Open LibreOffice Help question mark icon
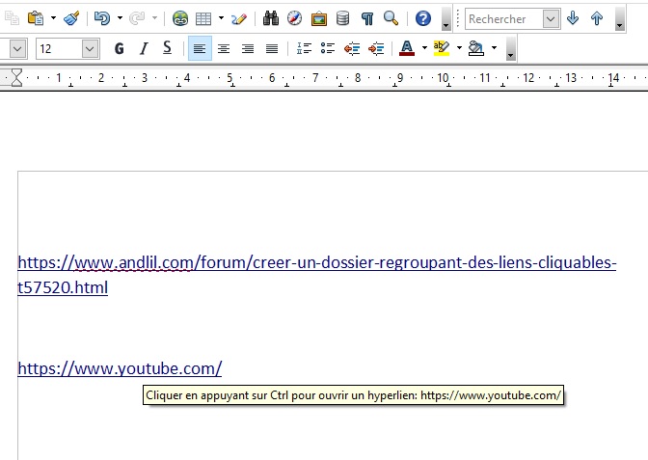Screen dimensions: 648x460 pyautogui.click(x=422, y=18)
